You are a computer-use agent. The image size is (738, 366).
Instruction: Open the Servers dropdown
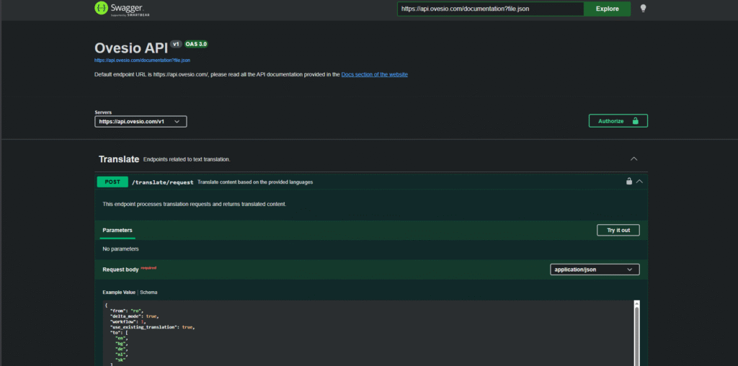point(141,122)
